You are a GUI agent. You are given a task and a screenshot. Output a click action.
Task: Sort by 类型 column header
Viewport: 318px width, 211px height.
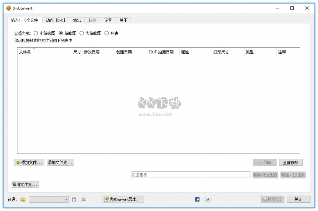click(260, 52)
